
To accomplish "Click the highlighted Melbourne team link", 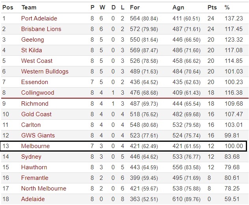I will pyautogui.click(x=35, y=146).
